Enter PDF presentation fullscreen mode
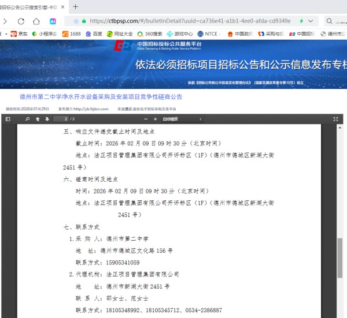The width and height of the screenshot is (347, 318). pos(336,119)
